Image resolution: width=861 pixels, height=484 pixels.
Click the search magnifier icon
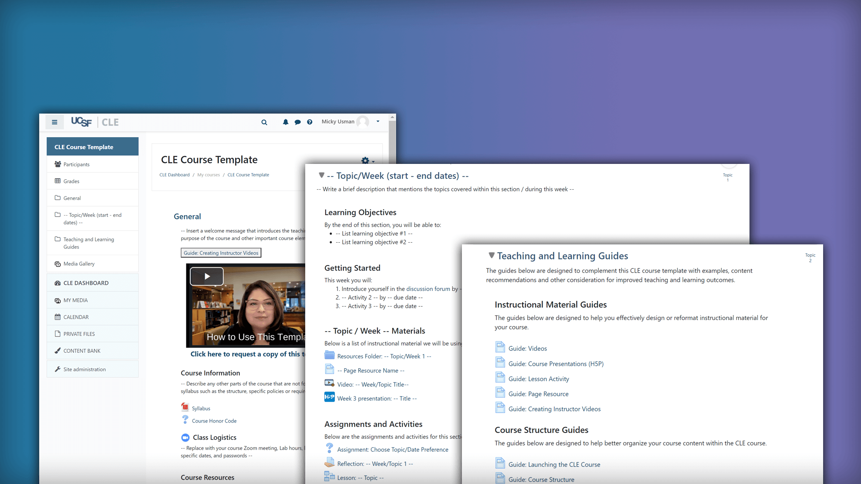tap(265, 122)
